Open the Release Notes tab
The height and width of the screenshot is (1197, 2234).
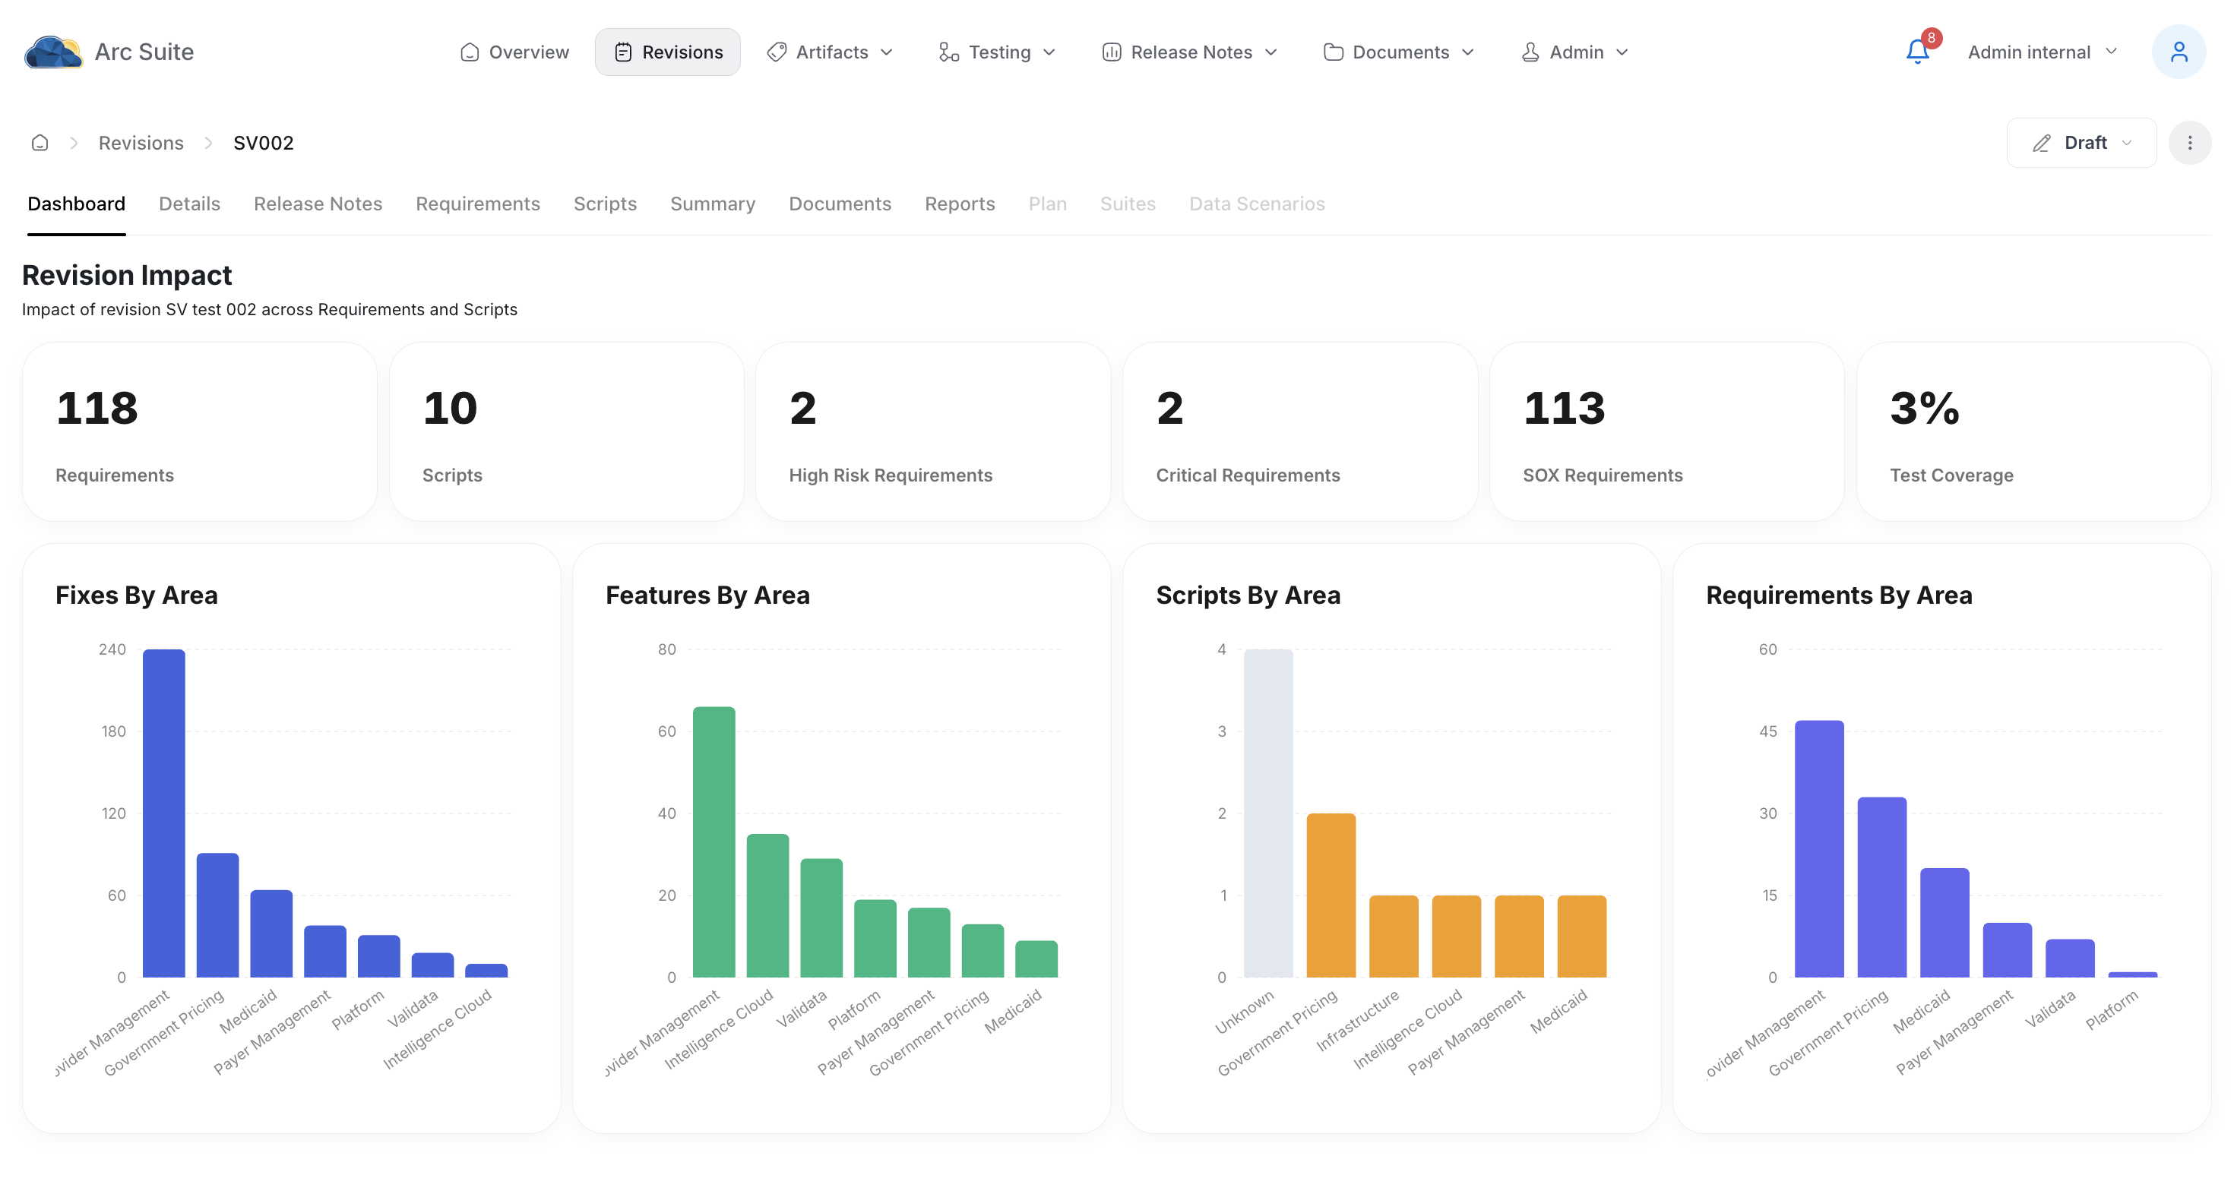click(318, 204)
